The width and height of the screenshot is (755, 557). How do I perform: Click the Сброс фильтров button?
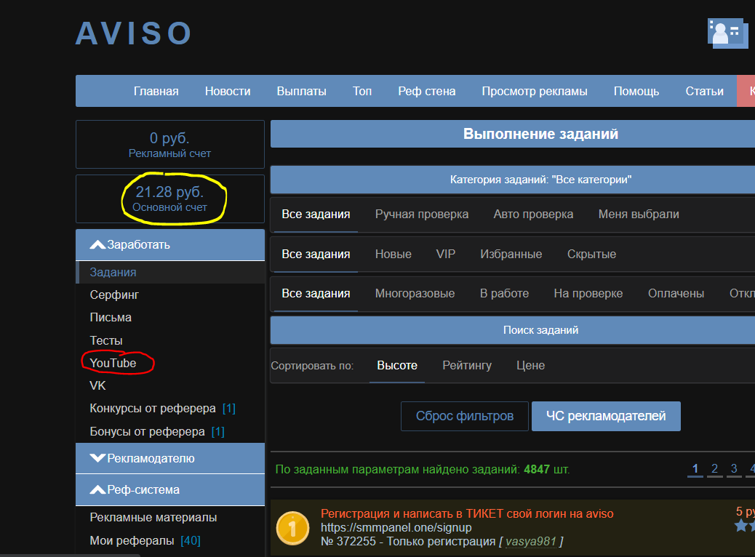click(465, 416)
